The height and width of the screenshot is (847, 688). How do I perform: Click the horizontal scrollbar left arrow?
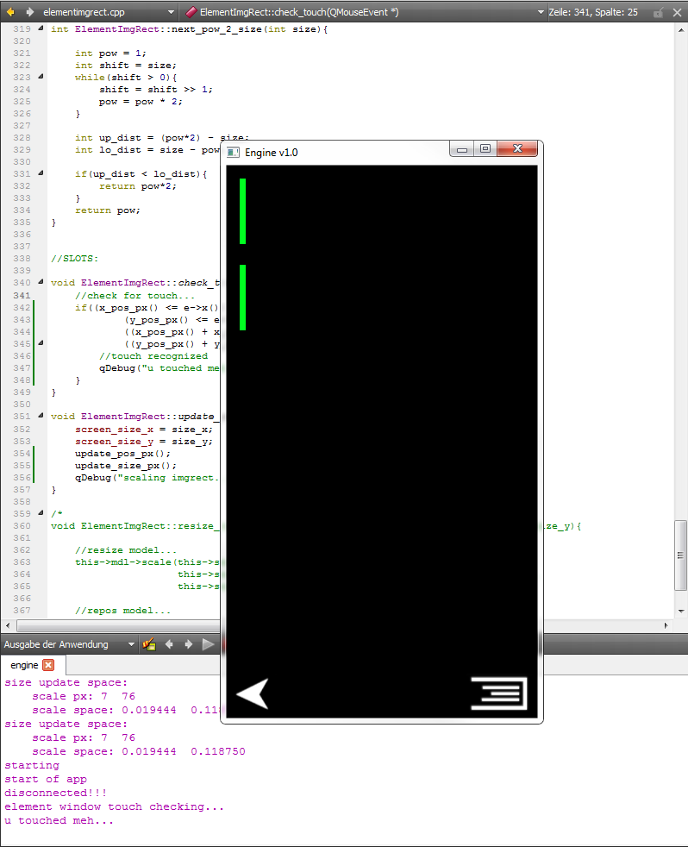point(8,625)
